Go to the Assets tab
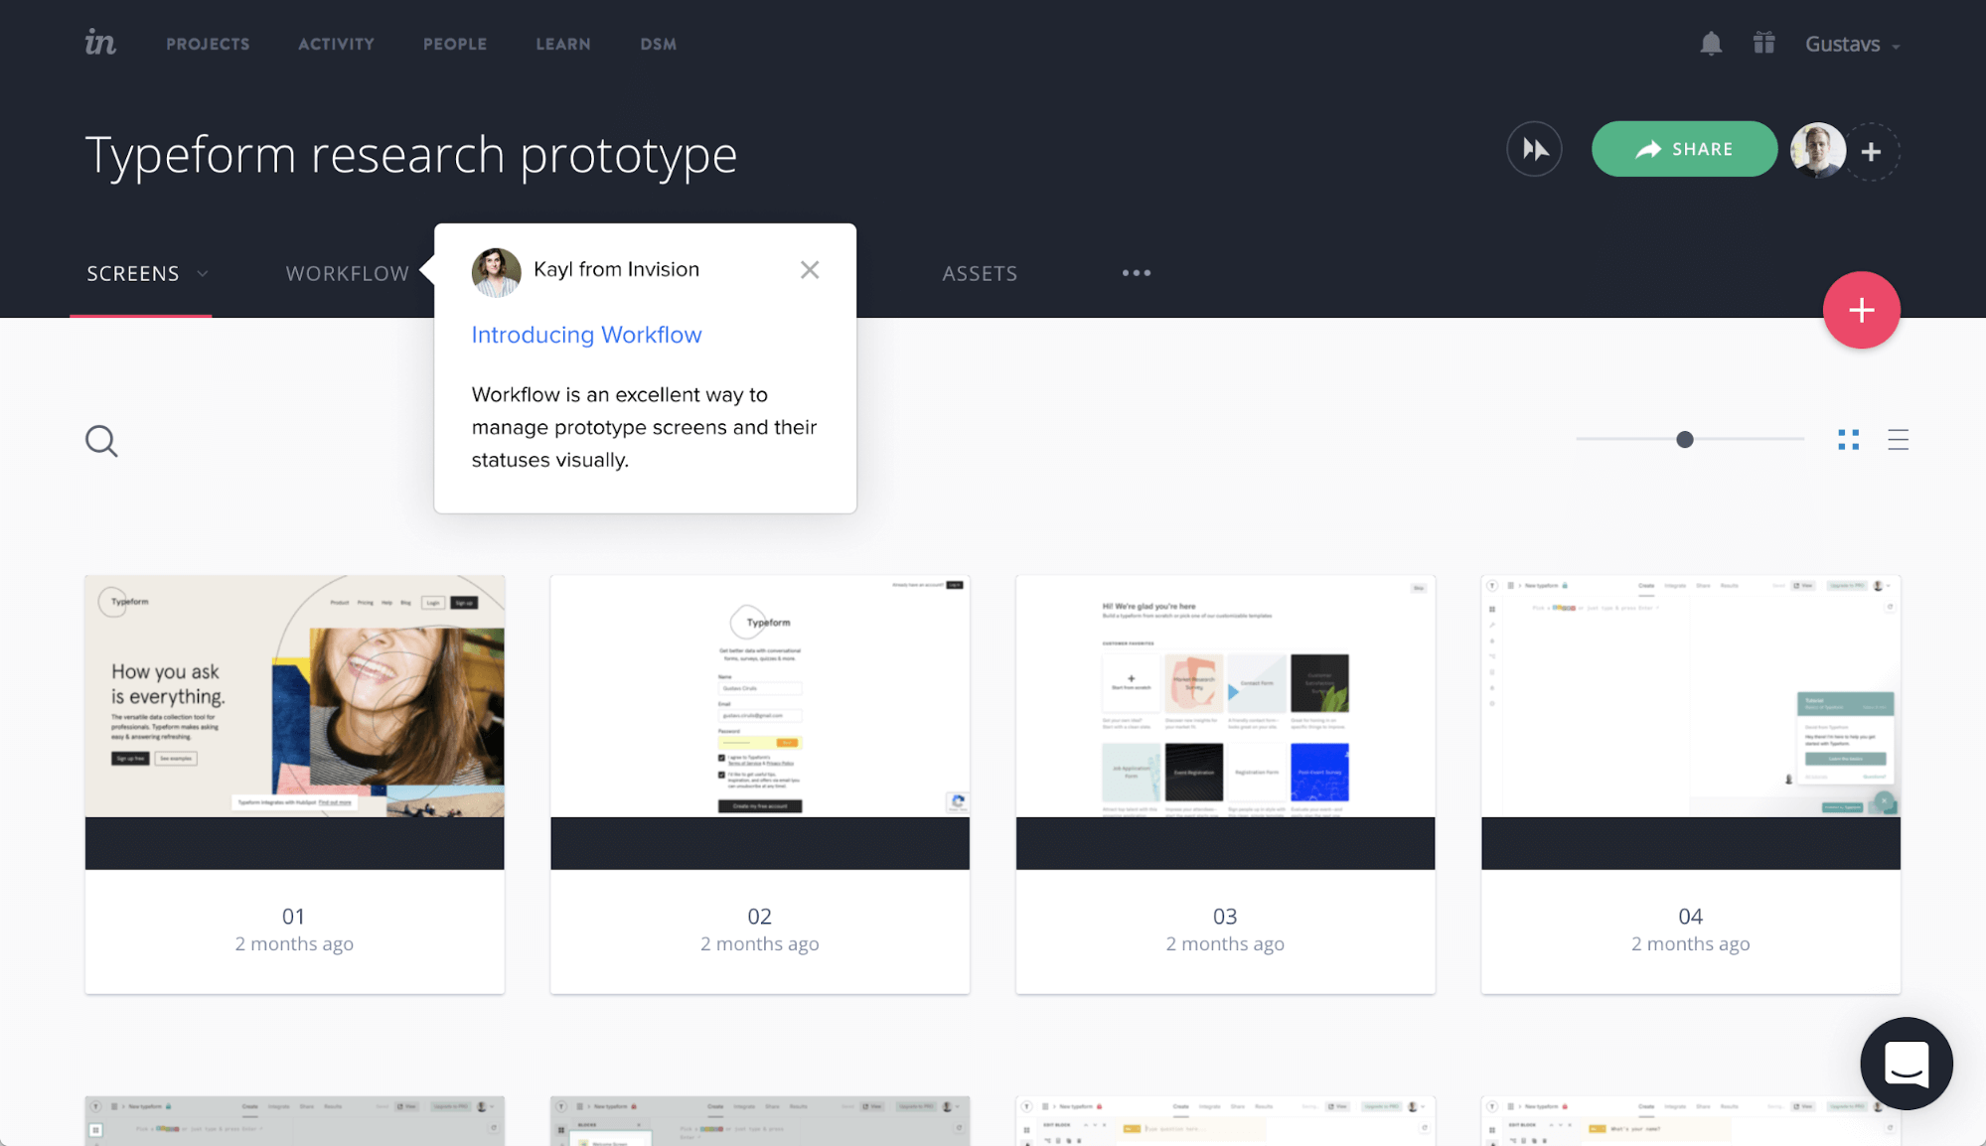The image size is (1986, 1146). (x=979, y=274)
